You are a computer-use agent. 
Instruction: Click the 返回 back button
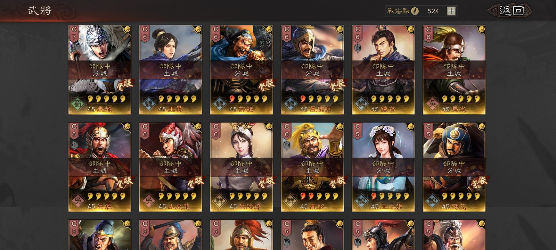click(x=510, y=11)
